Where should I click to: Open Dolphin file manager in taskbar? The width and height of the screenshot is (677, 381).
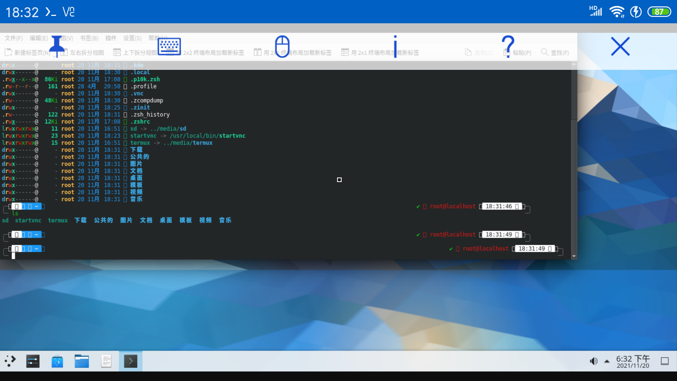[x=81, y=361]
